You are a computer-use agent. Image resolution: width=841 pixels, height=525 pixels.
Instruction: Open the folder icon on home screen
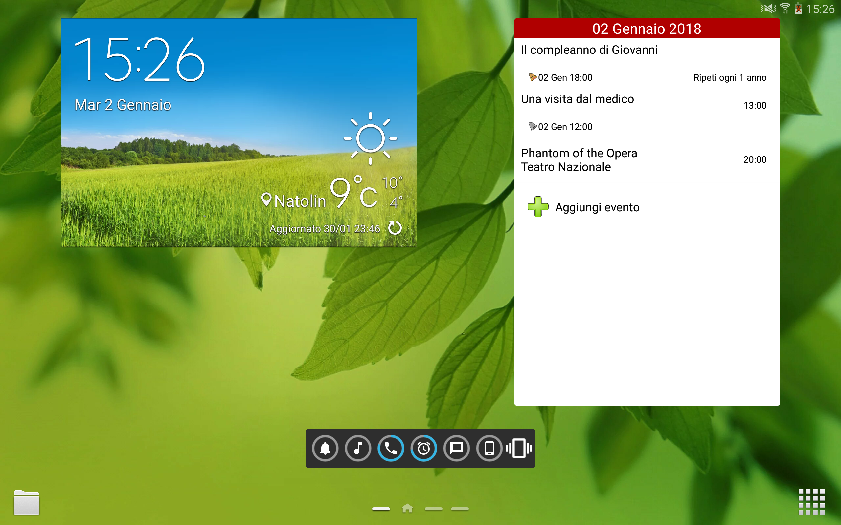click(x=27, y=502)
